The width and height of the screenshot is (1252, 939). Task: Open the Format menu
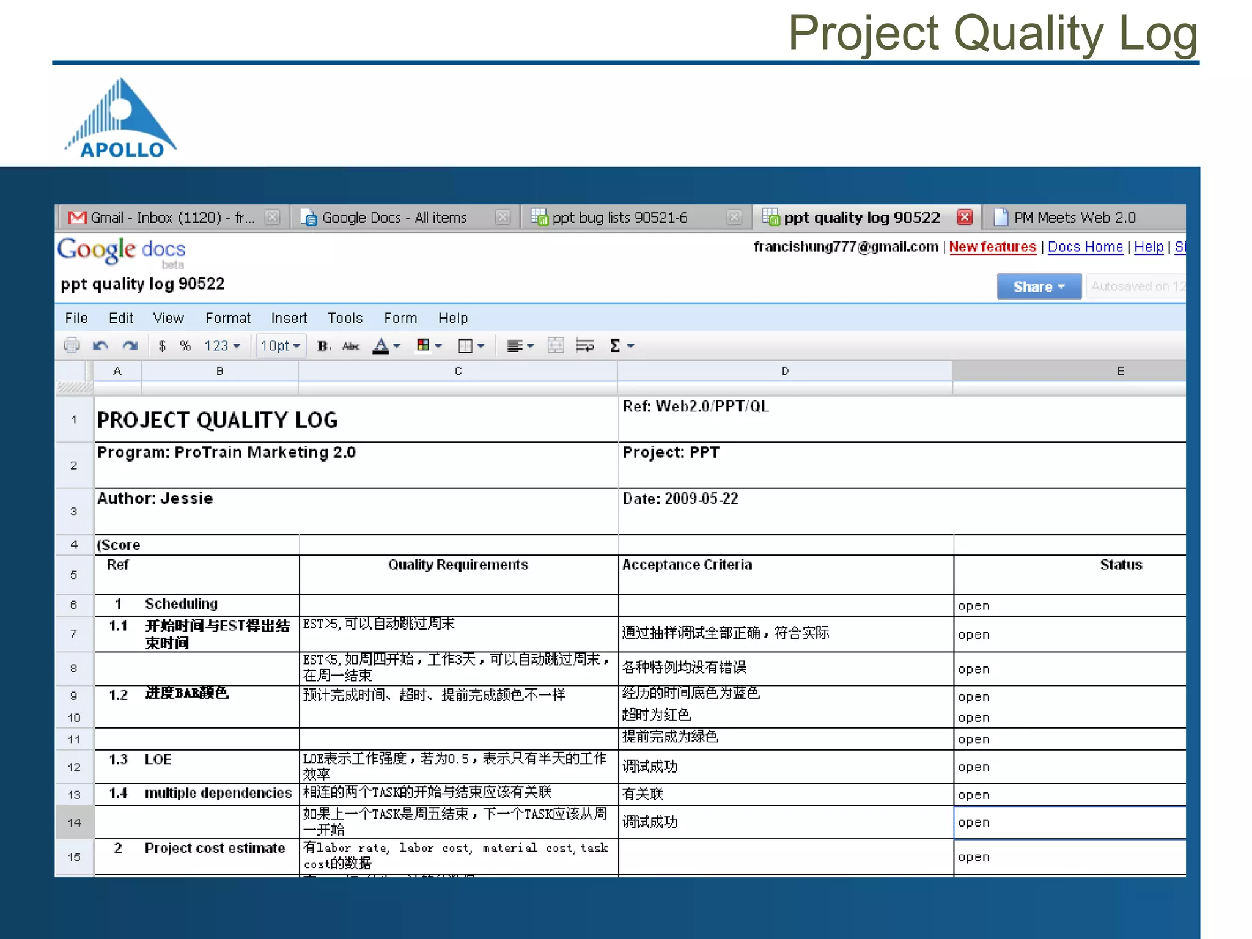coord(228,318)
